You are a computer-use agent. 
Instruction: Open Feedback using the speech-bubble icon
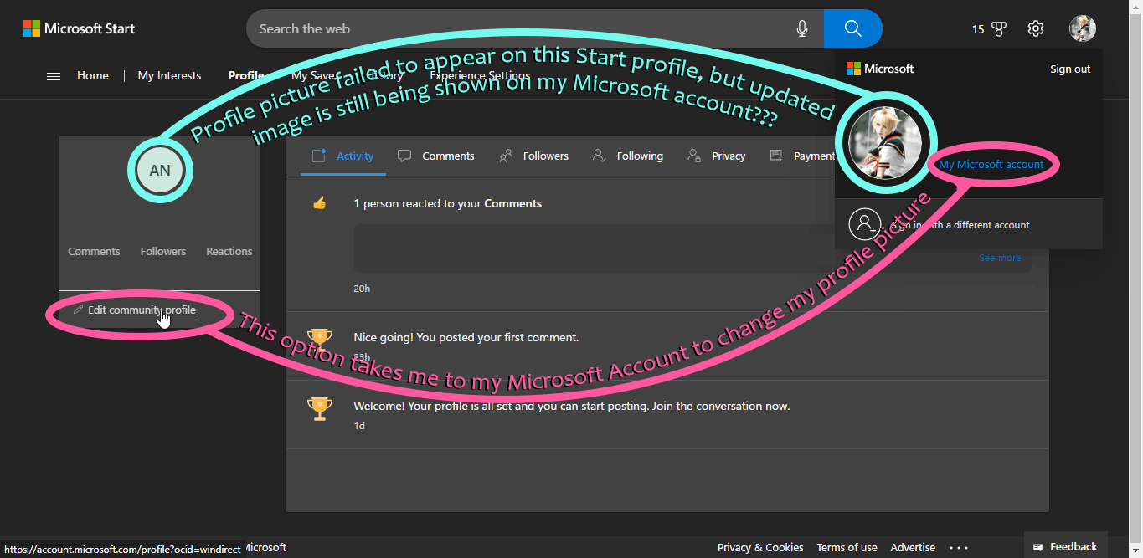(x=1038, y=546)
